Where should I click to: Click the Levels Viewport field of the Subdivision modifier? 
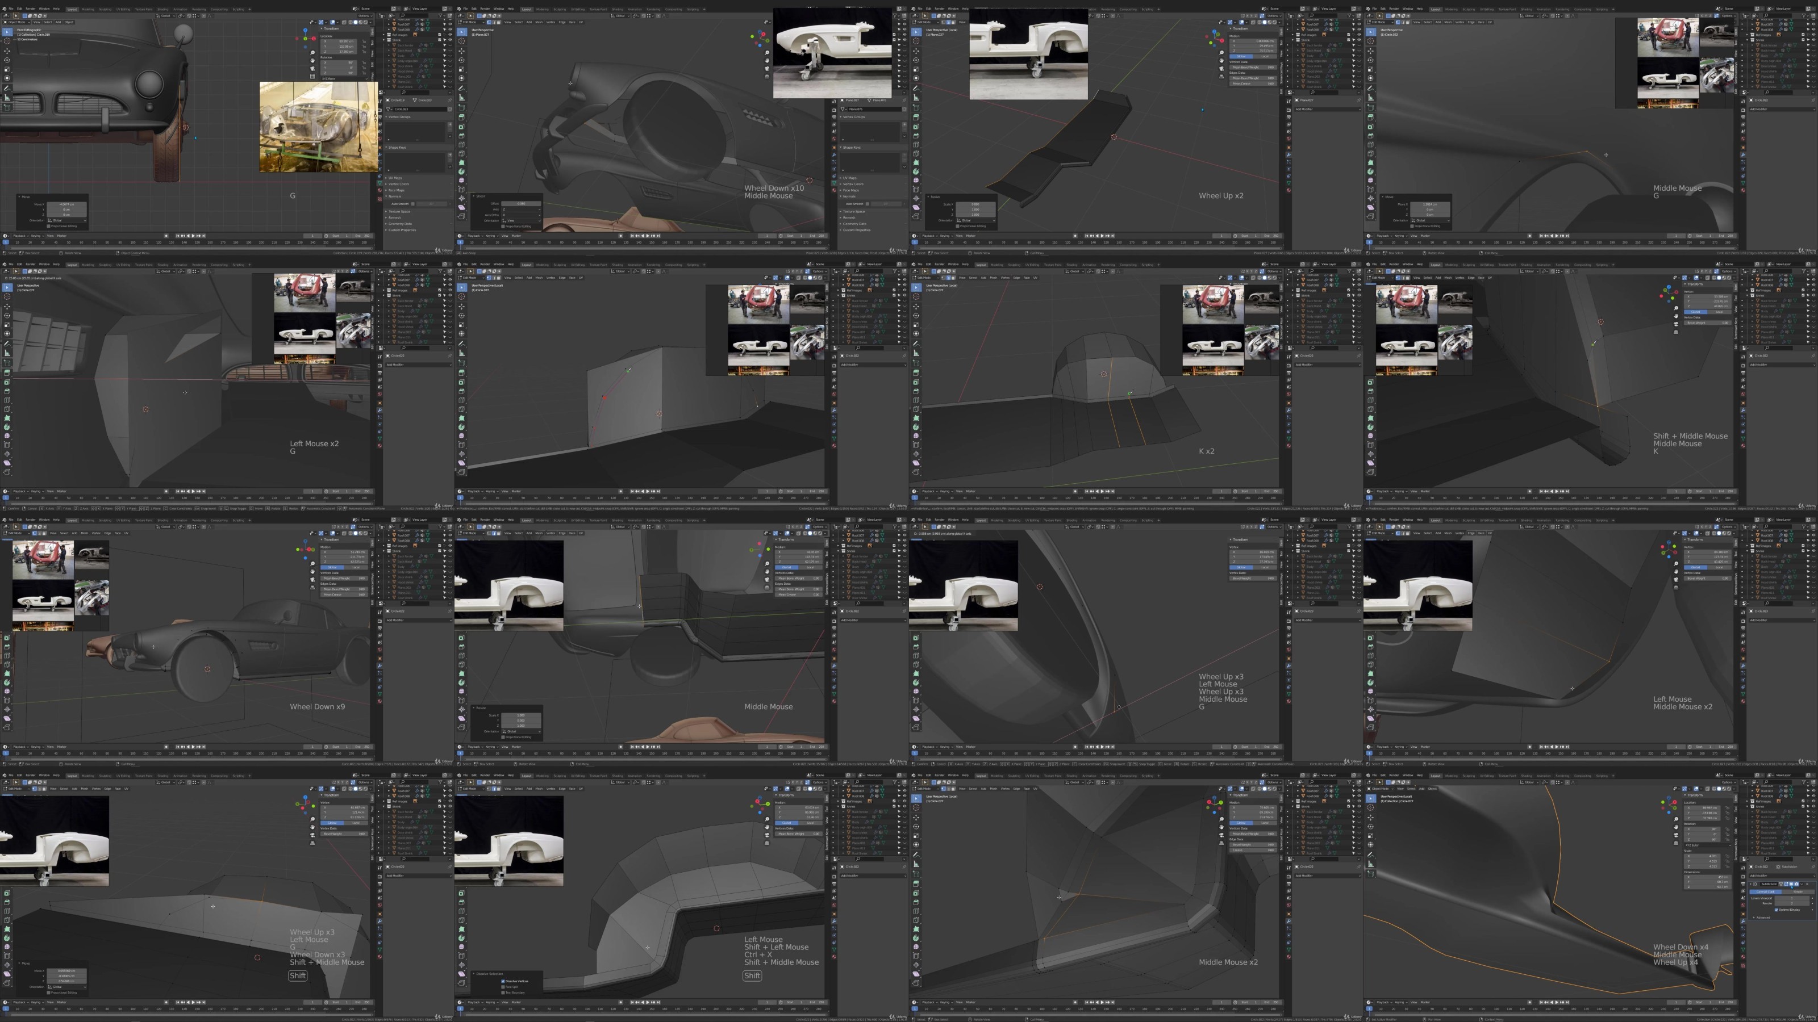pyautogui.click(x=1792, y=899)
